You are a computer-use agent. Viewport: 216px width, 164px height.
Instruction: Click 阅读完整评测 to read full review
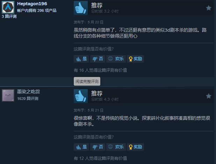87,81
